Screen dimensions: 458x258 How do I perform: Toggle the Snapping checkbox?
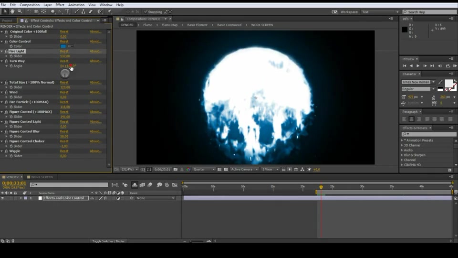coord(146,11)
